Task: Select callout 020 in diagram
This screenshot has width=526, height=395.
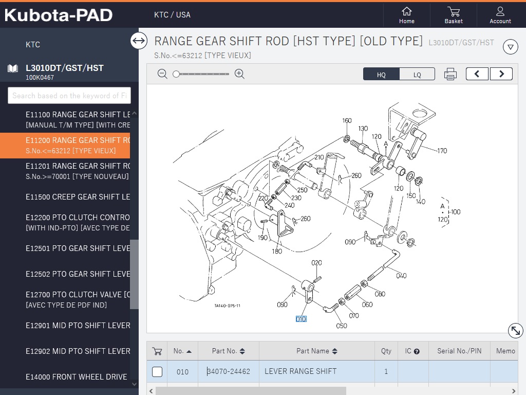Action: pyautogui.click(x=316, y=263)
